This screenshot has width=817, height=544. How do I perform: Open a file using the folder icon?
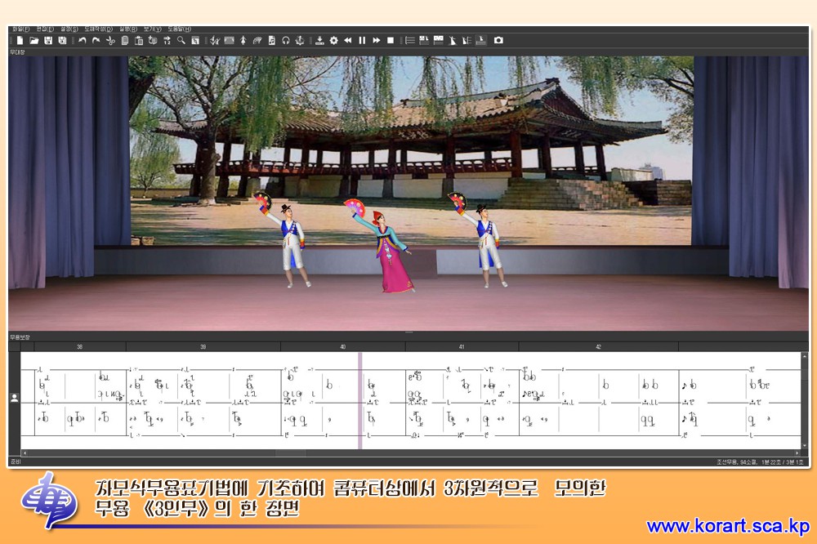click(33, 40)
